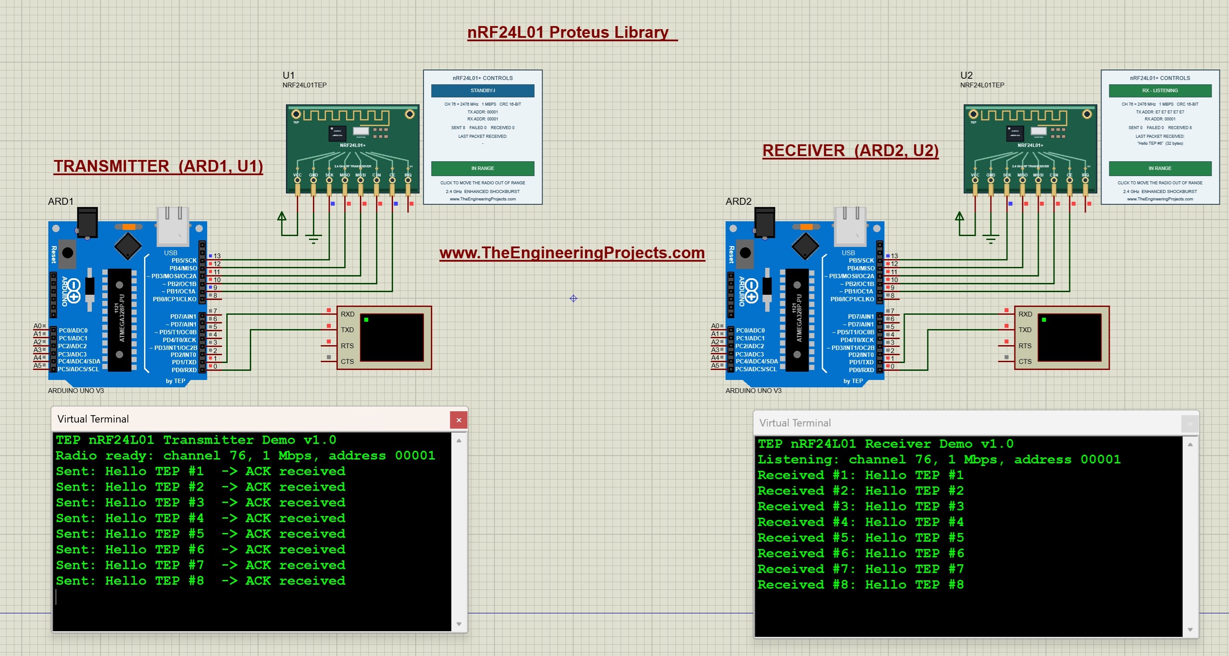The width and height of the screenshot is (1229, 656).
Task: Click the power arrow terminal near U2
Action: [x=960, y=216]
